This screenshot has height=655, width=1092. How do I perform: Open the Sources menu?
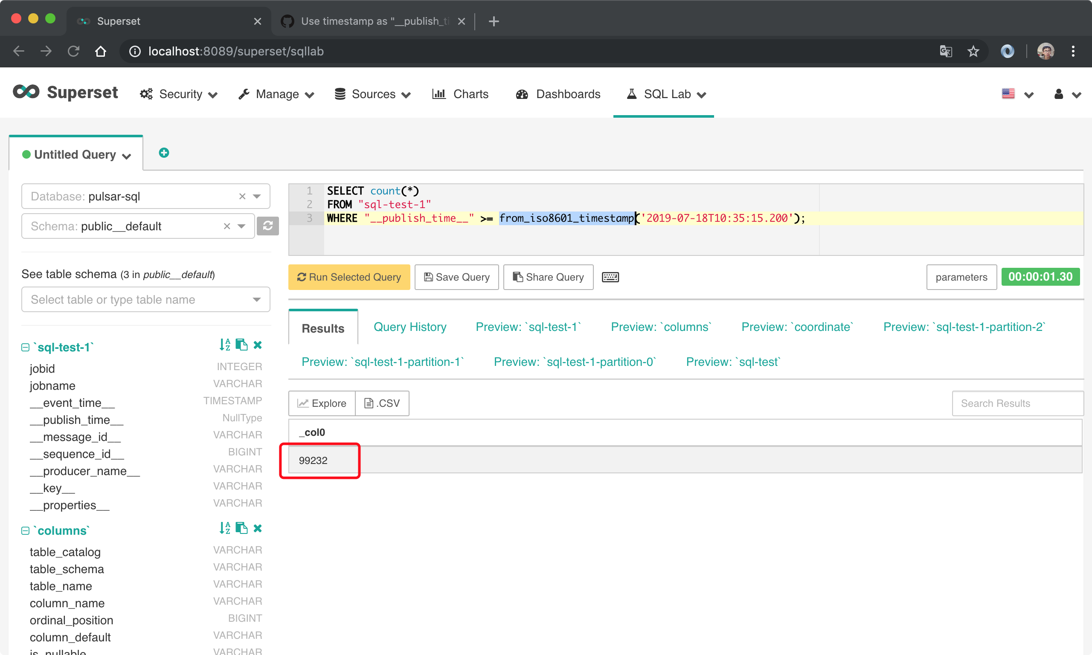(x=372, y=94)
